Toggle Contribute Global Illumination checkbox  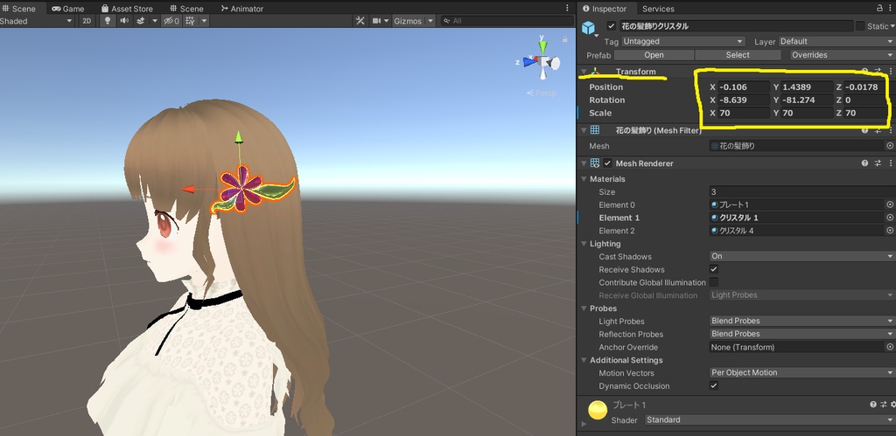(x=714, y=282)
